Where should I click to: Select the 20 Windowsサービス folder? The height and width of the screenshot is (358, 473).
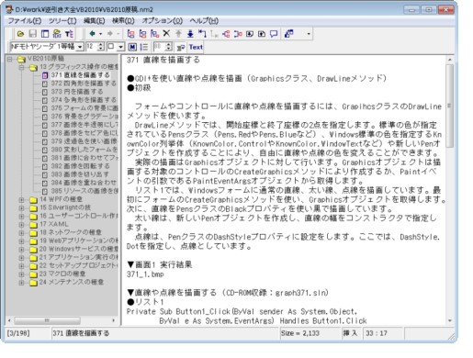pyautogui.click(x=79, y=249)
